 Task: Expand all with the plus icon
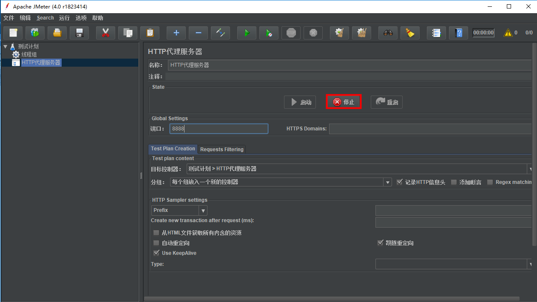click(176, 33)
